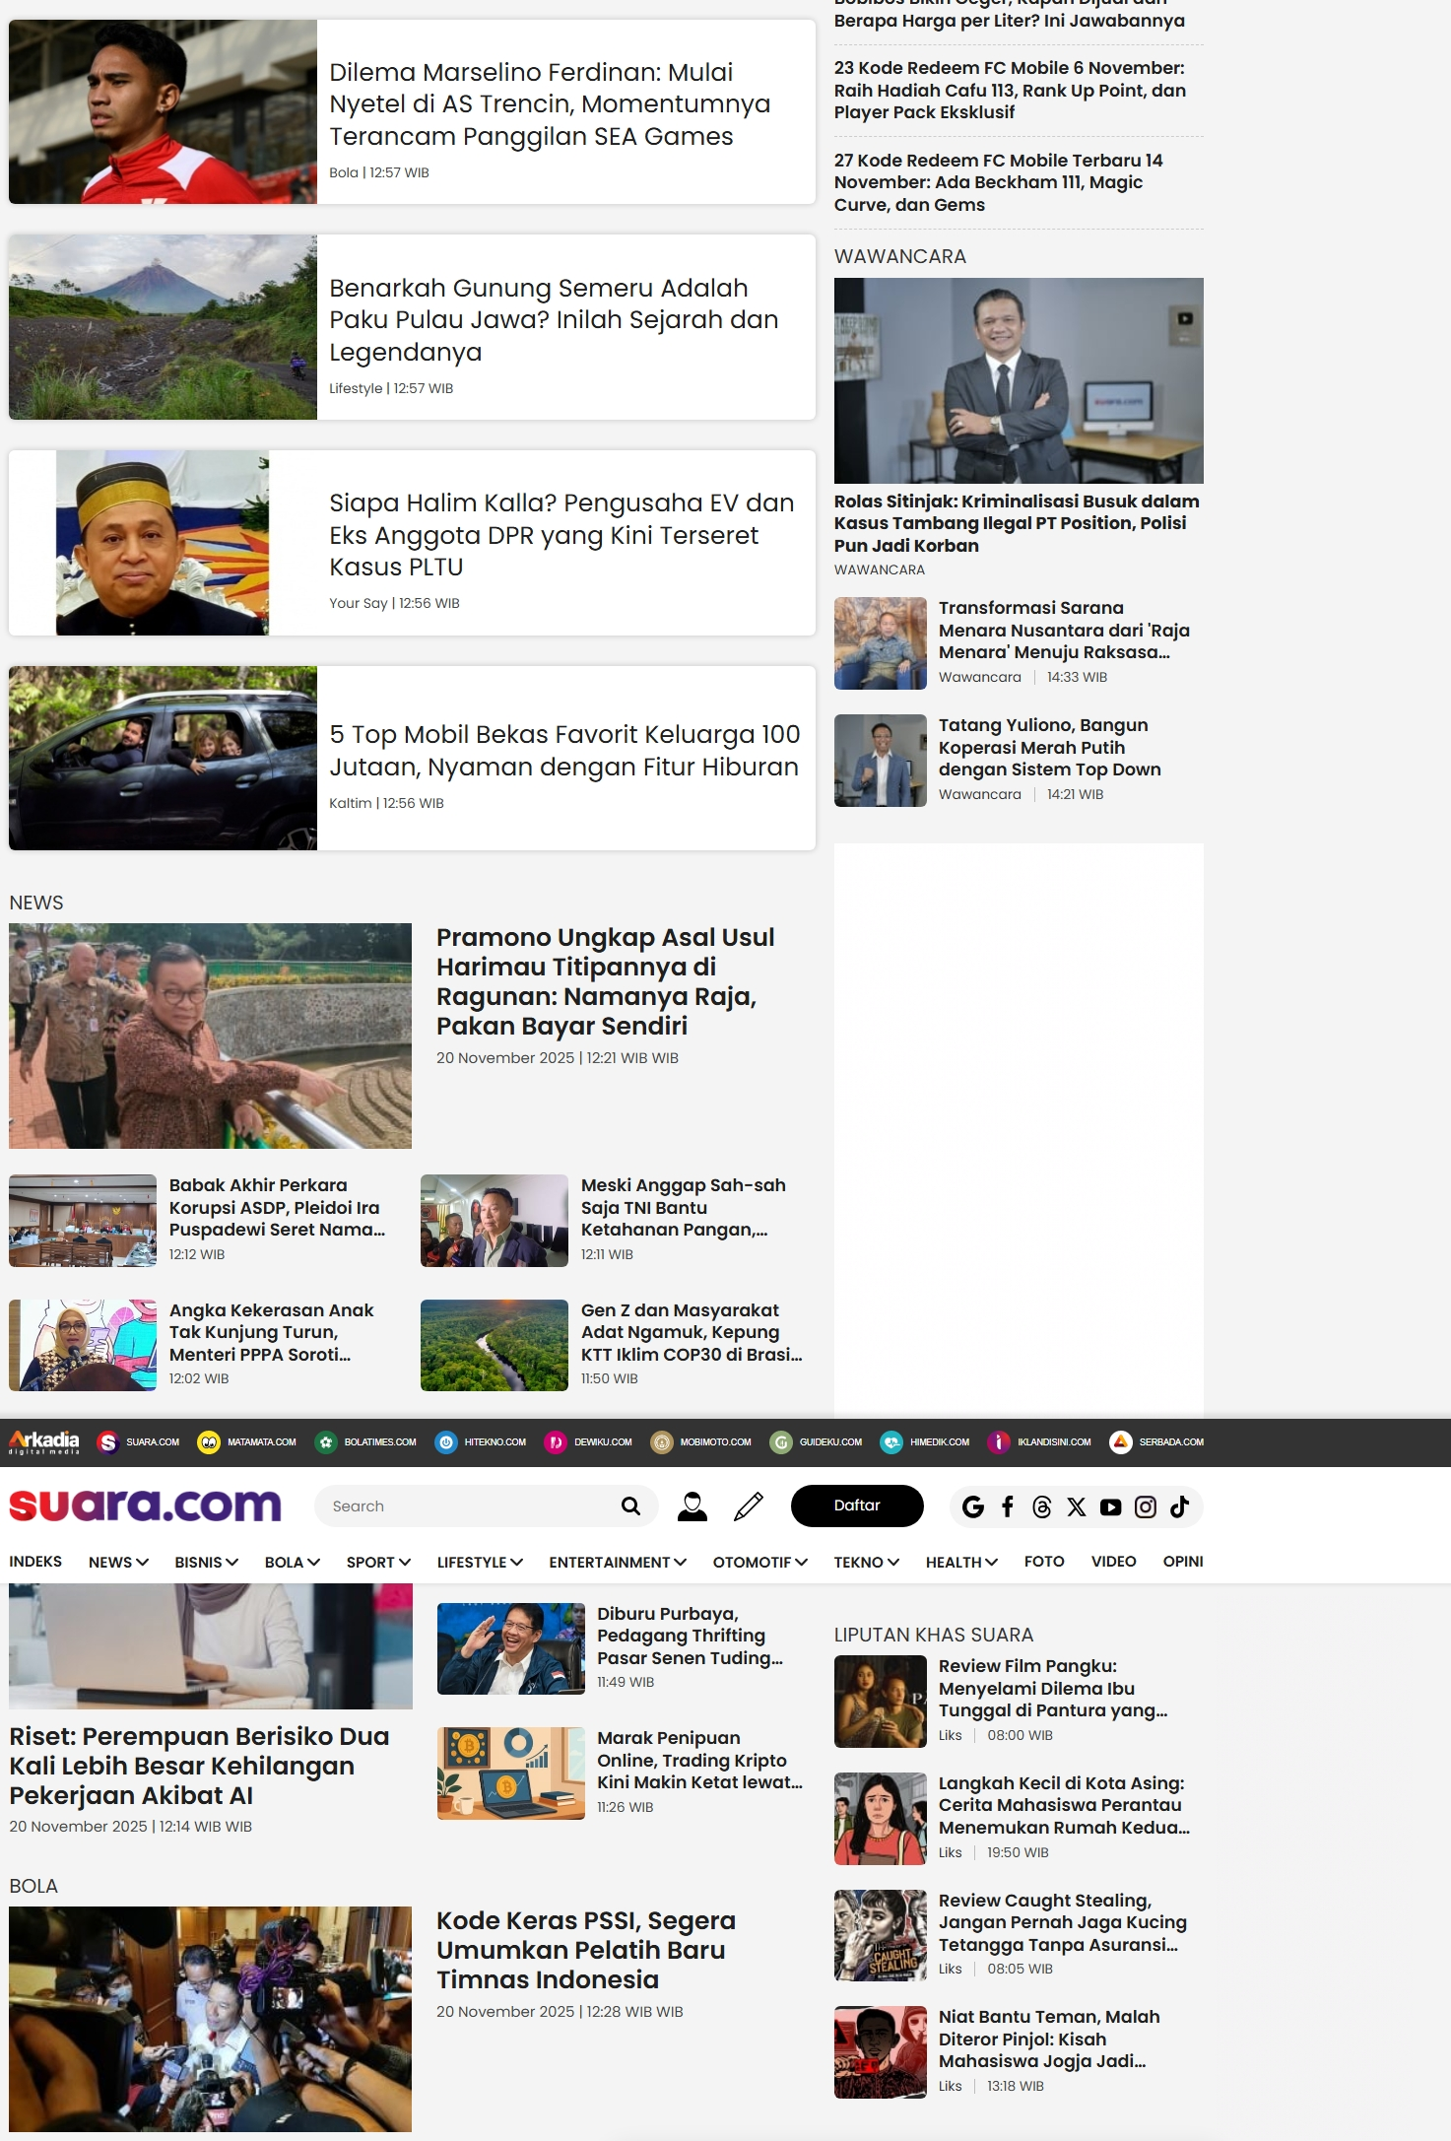Go to the INDEKS menu item
Screen dimensions: 1451x2141
coord(35,1562)
